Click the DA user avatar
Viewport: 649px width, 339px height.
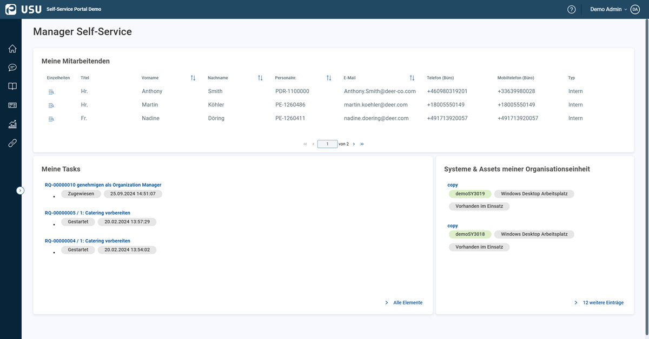635,9
